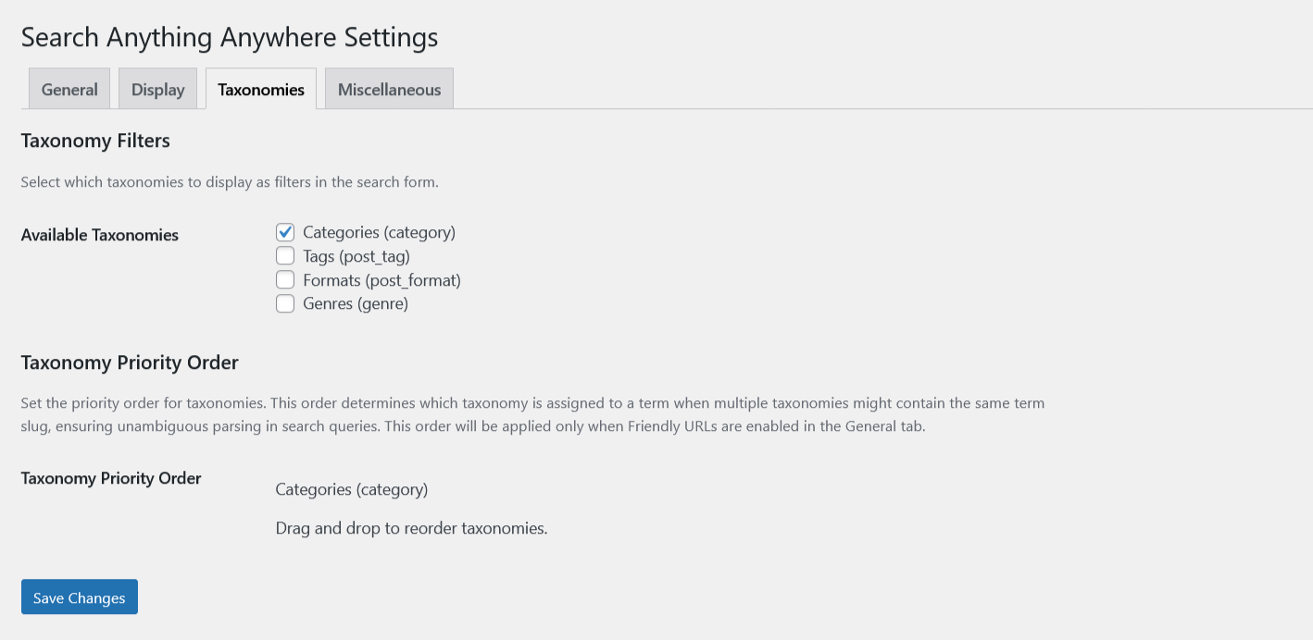
Task: Click the "Genres (genre)" label text
Action: pyautogui.click(x=356, y=303)
